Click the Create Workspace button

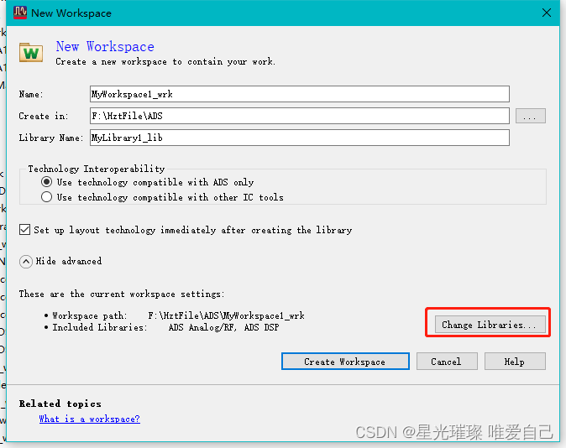point(345,362)
